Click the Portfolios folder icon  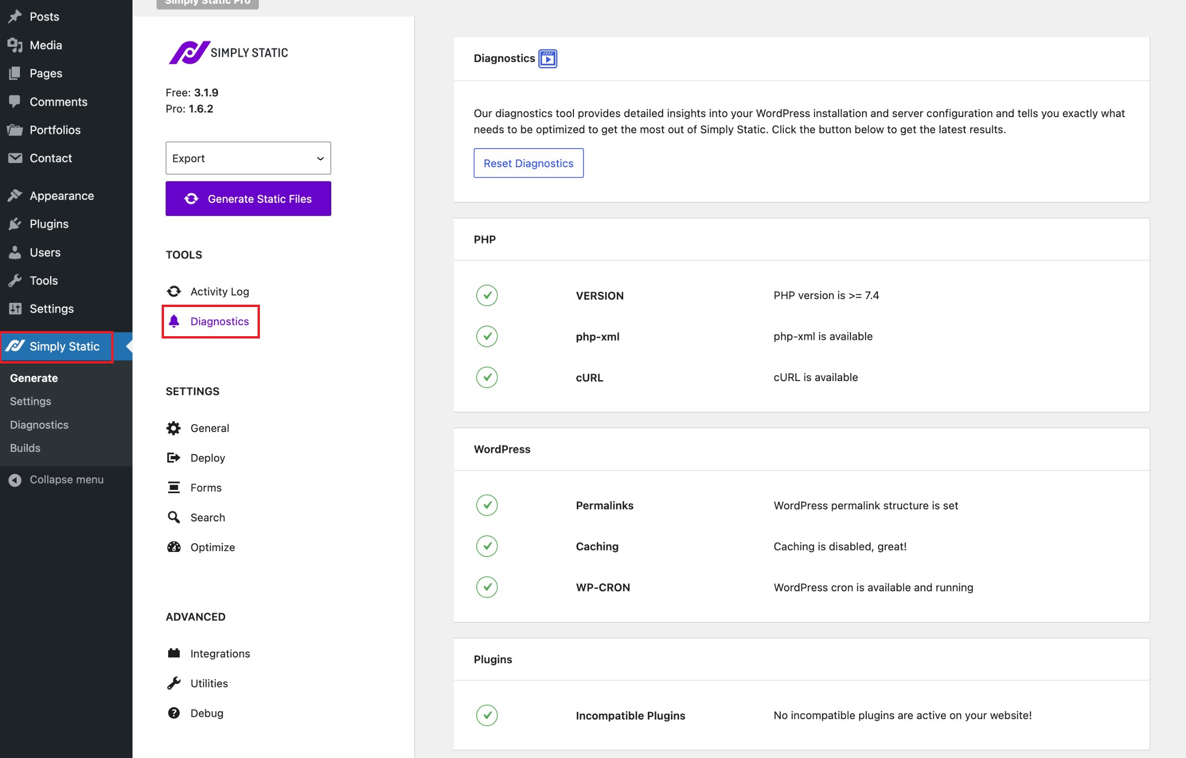pos(15,130)
